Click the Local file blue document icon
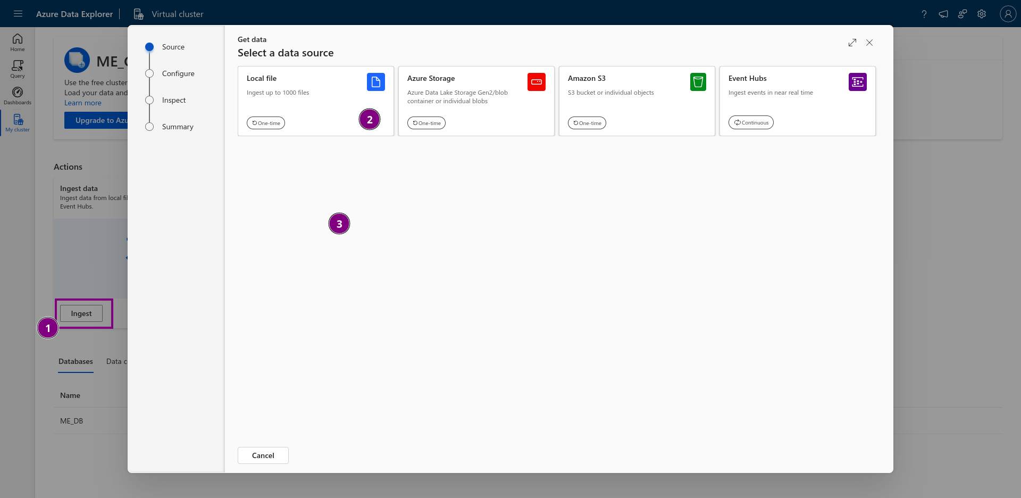Image resolution: width=1021 pixels, height=498 pixels. click(x=376, y=82)
